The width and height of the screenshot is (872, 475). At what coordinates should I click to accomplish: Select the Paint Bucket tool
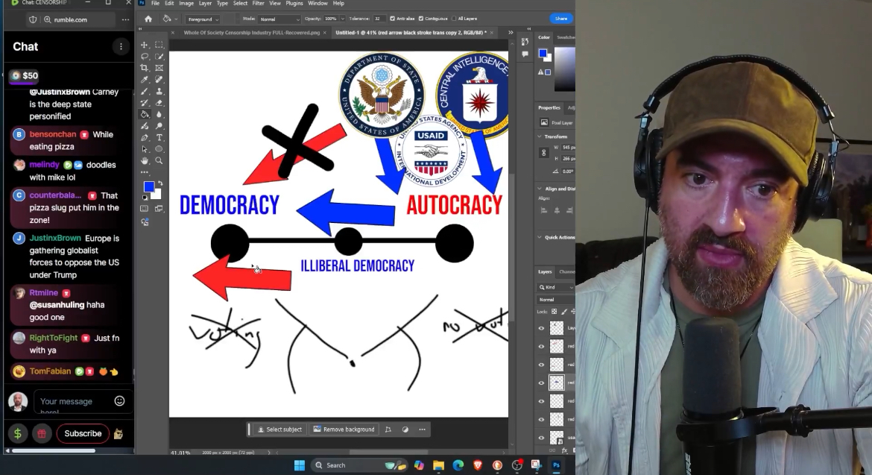pos(145,115)
